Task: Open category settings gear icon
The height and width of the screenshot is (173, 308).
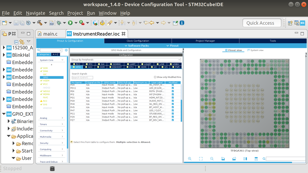Action: 66,50
